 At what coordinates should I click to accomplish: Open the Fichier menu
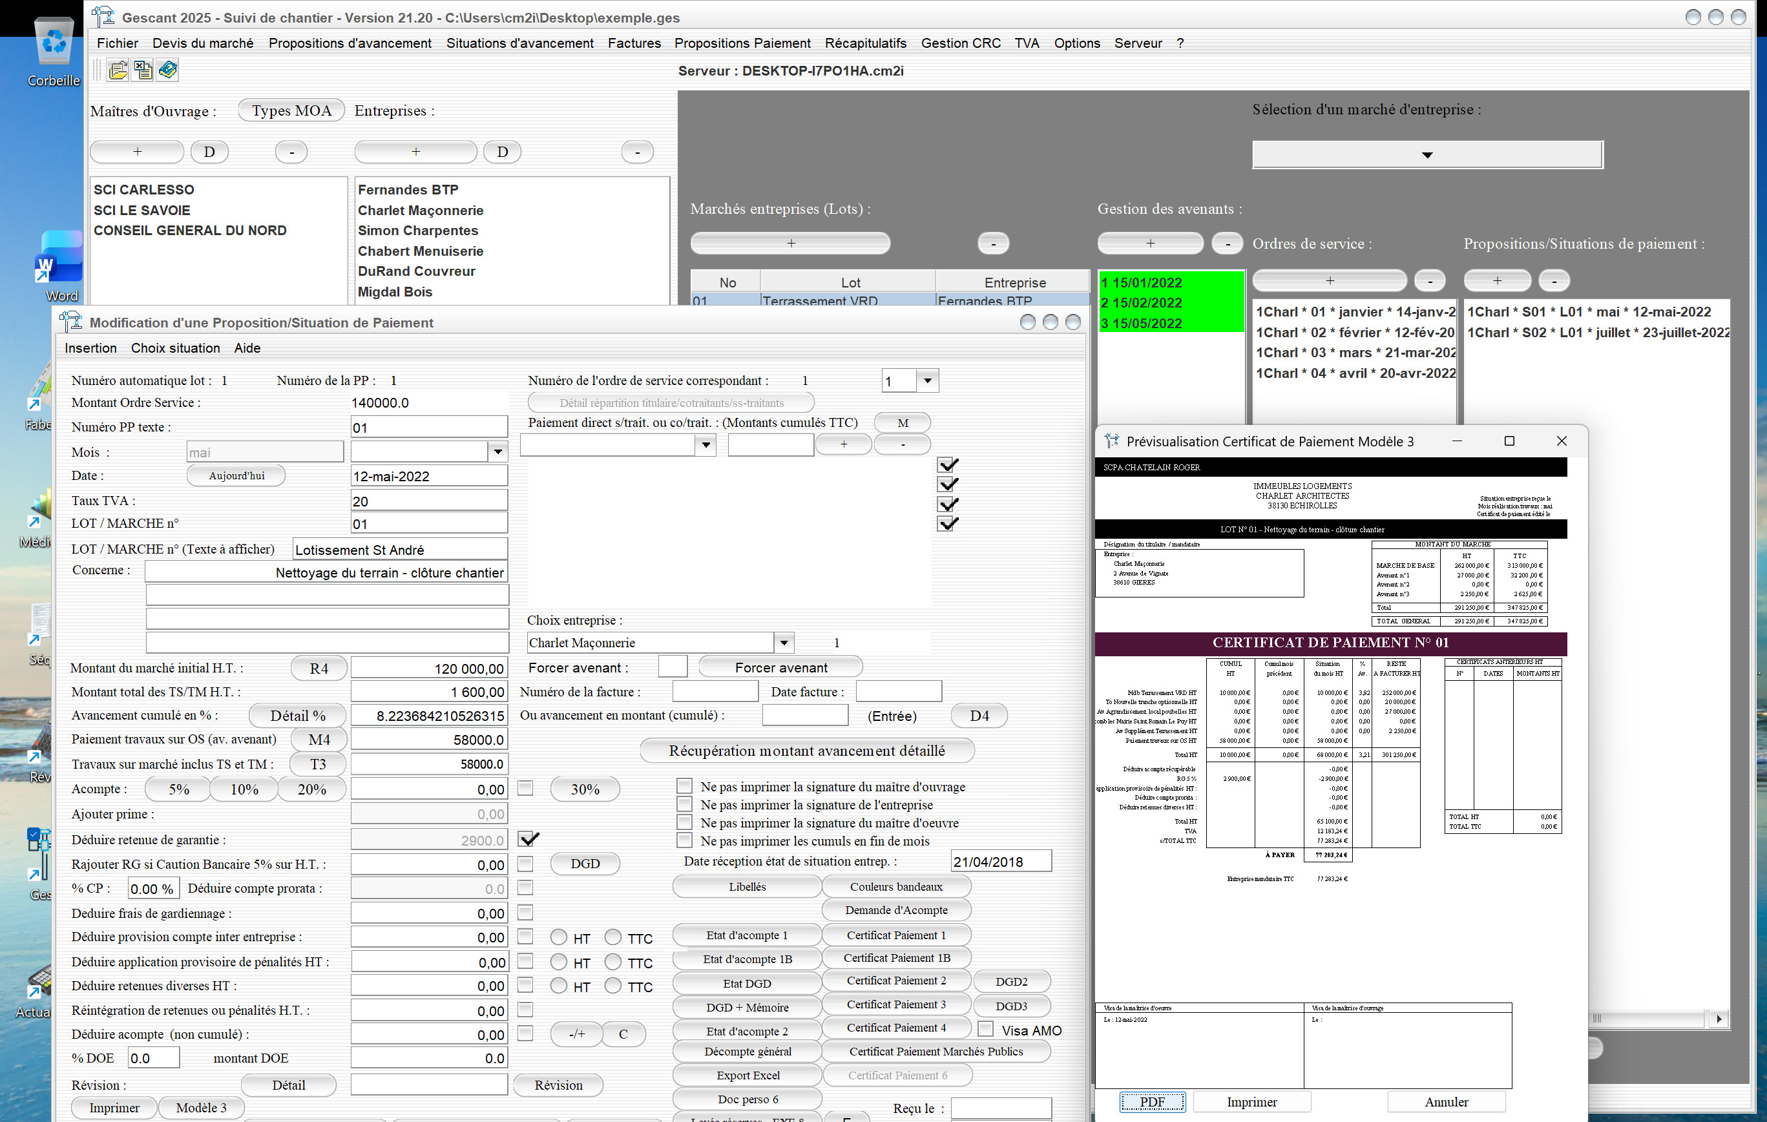pos(118,43)
